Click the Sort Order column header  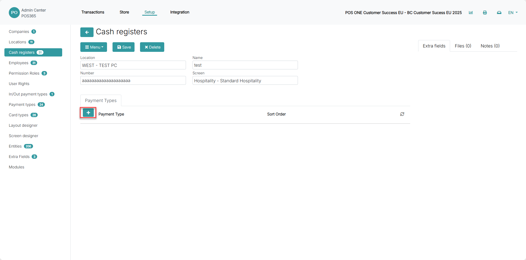pos(276,114)
